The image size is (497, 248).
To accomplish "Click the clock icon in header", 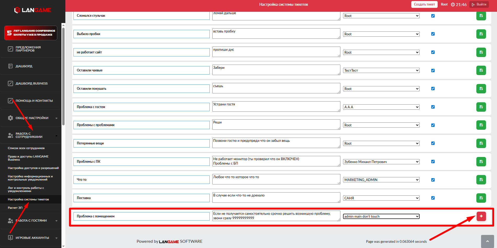I will coord(453,4).
